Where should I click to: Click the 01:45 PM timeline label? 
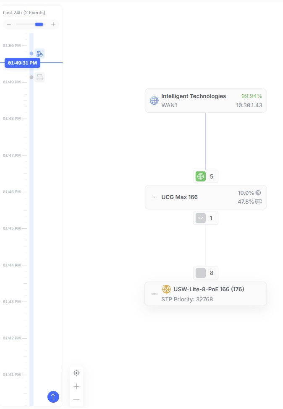[12, 228]
